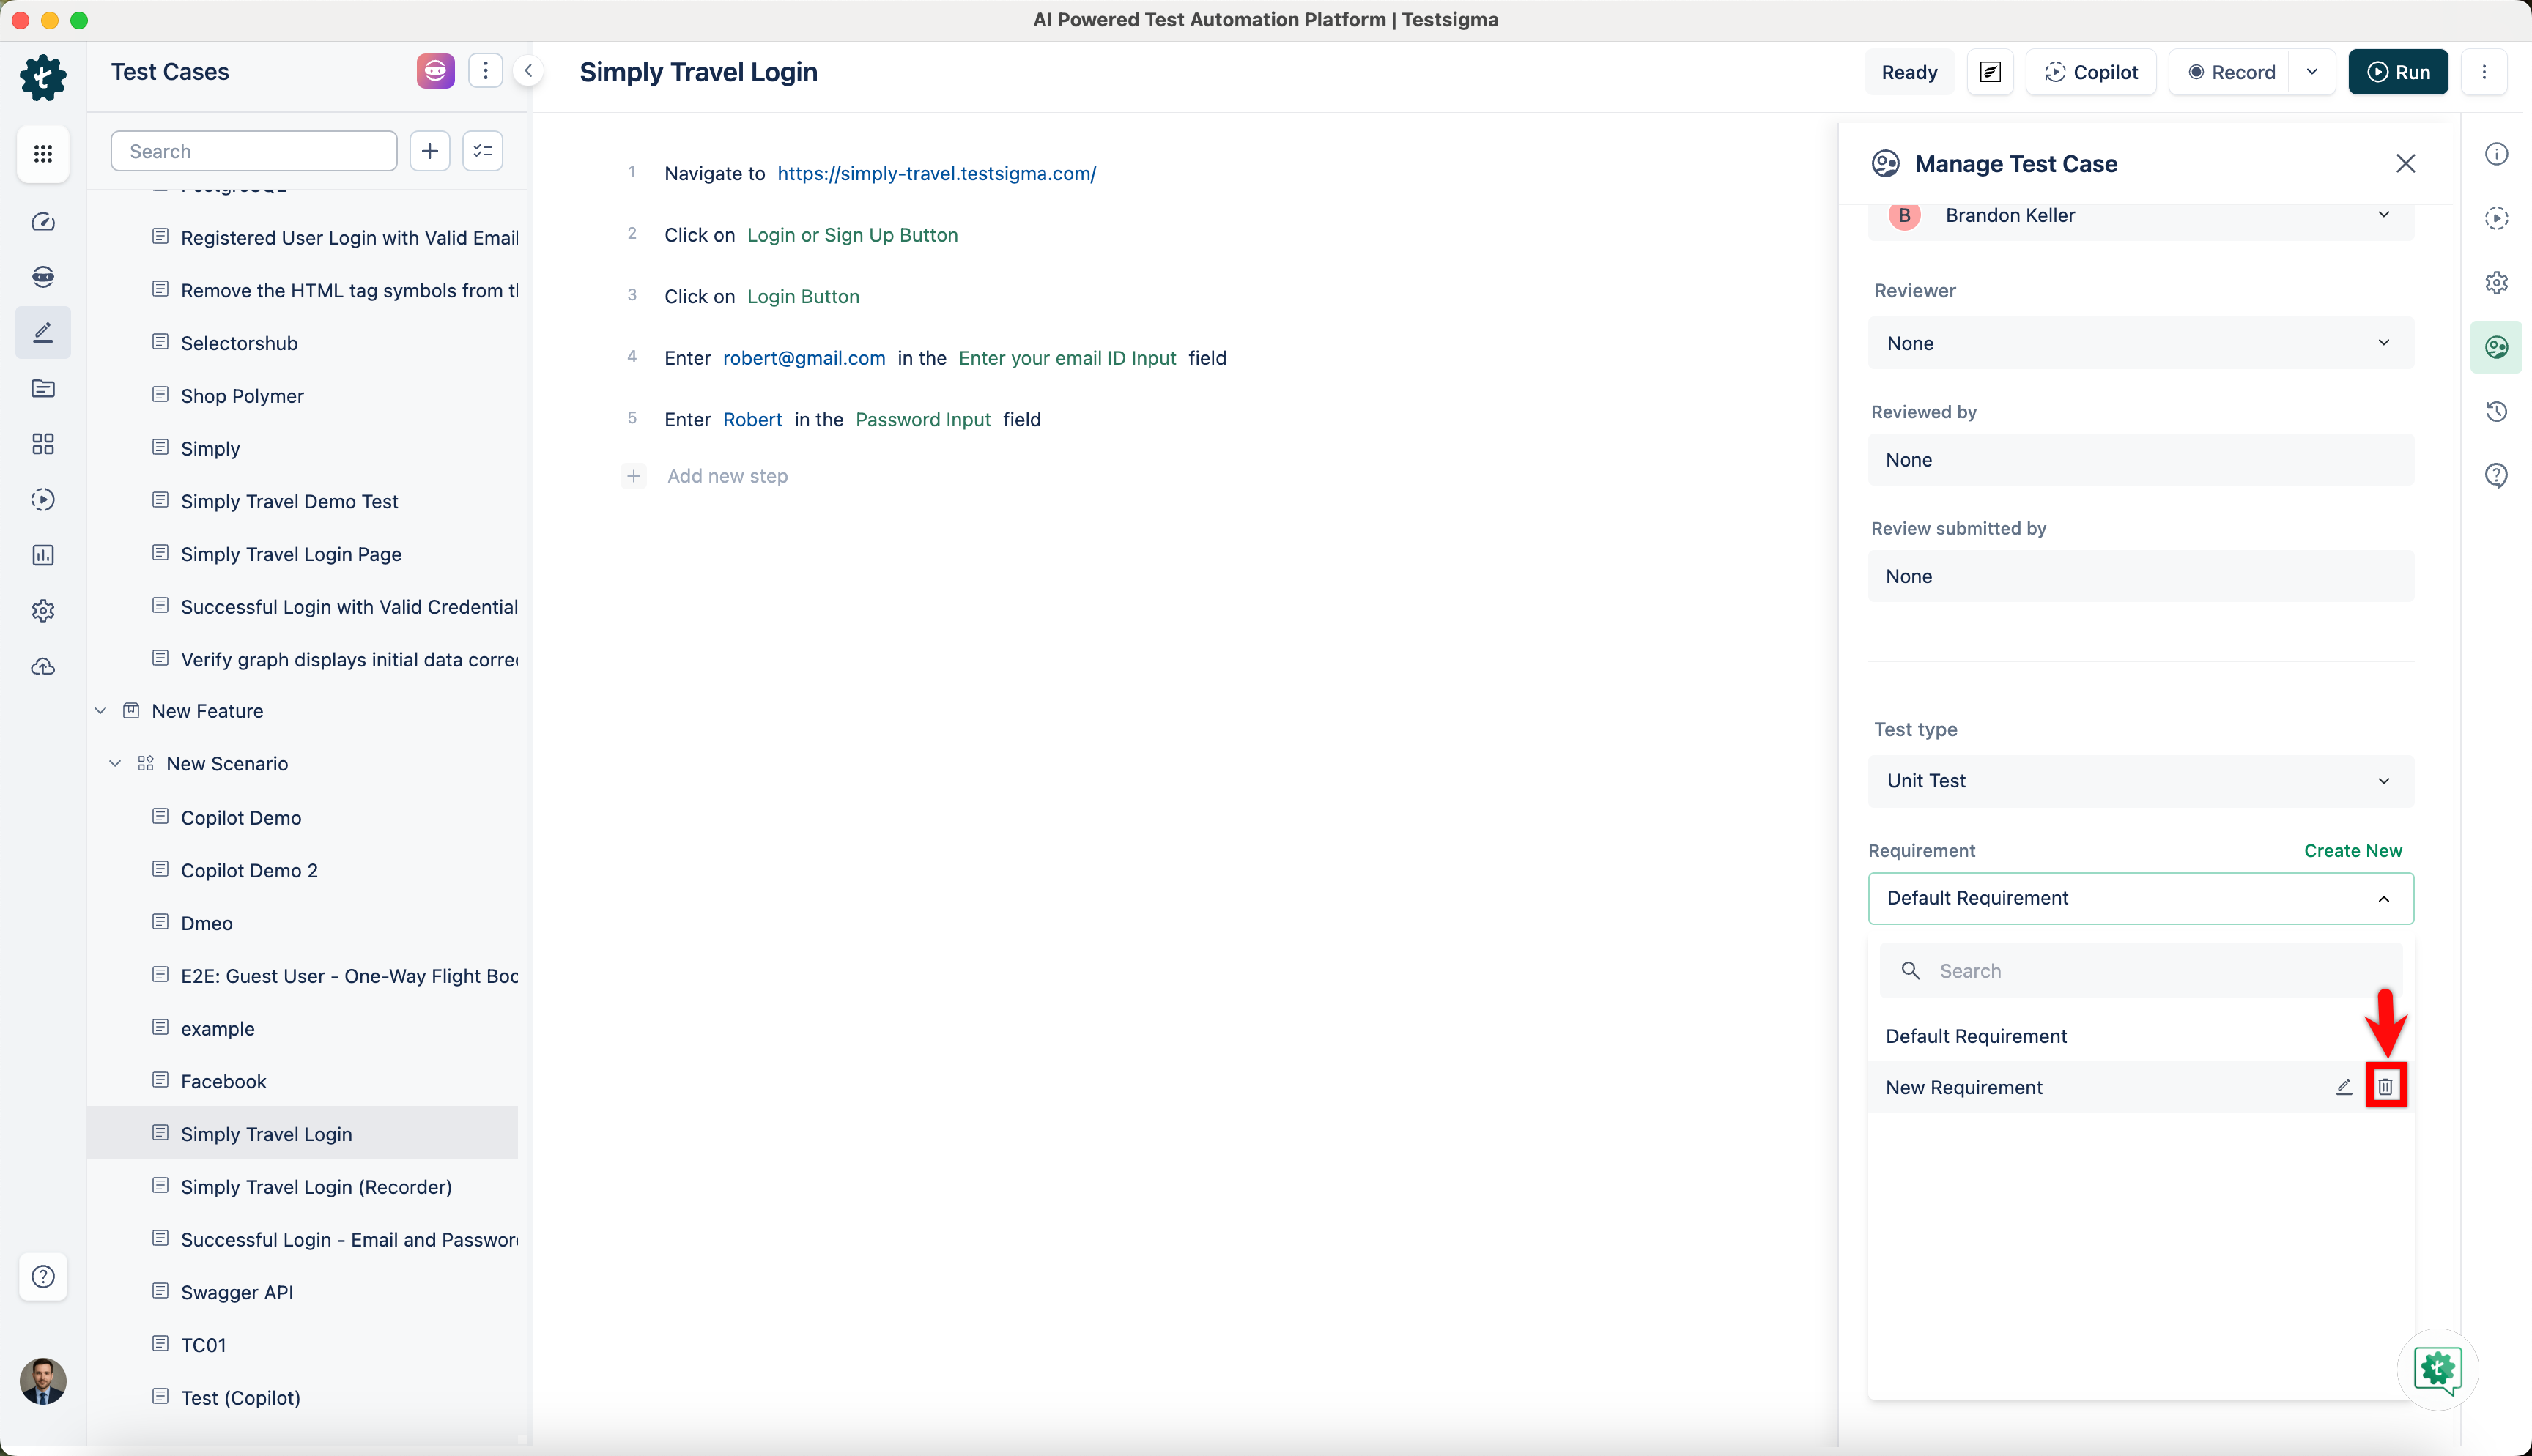Open the notes icon next to Ready
2532x1456 pixels.
point(1990,72)
